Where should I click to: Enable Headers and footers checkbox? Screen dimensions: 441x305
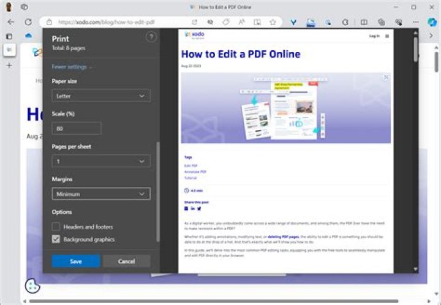[56, 227]
